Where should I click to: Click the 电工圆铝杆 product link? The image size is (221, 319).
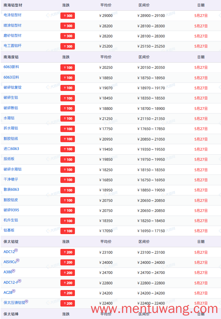click(12, 46)
